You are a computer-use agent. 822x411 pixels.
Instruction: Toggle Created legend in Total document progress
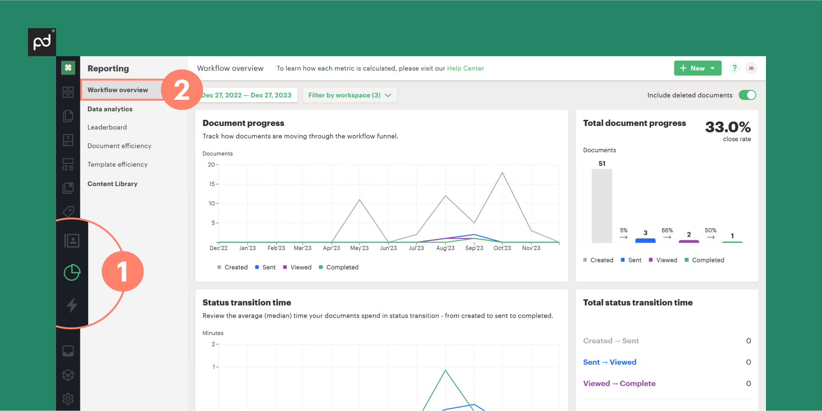click(x=598, y=260)
